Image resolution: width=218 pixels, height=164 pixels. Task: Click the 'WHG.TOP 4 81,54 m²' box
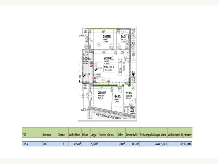[x=109, y=69]
